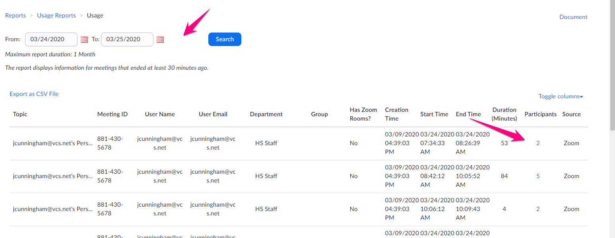Open the To date calendar picker
The image size is (615, 238).
[x=160, y=39]
